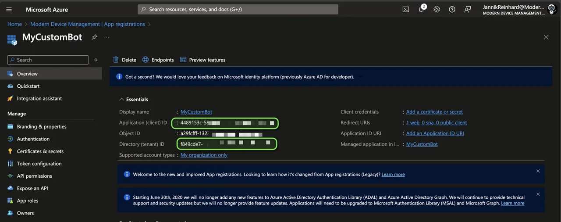Open Cloud Shell from top bar
This screenshot has height=222, width=561.
406,9
